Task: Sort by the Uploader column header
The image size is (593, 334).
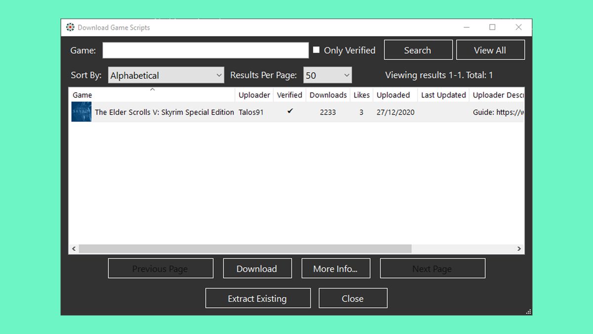Action: click(254, 95)
